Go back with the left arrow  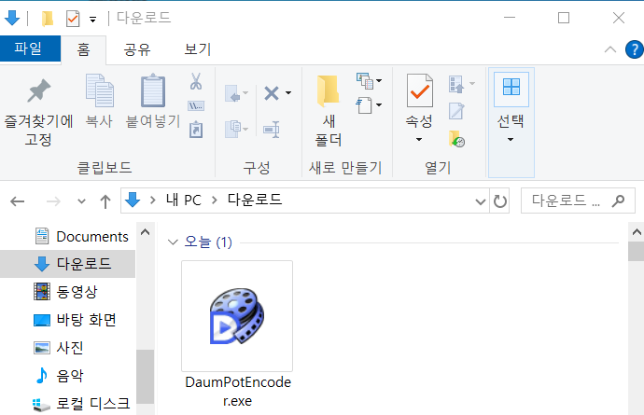point(18,201)
